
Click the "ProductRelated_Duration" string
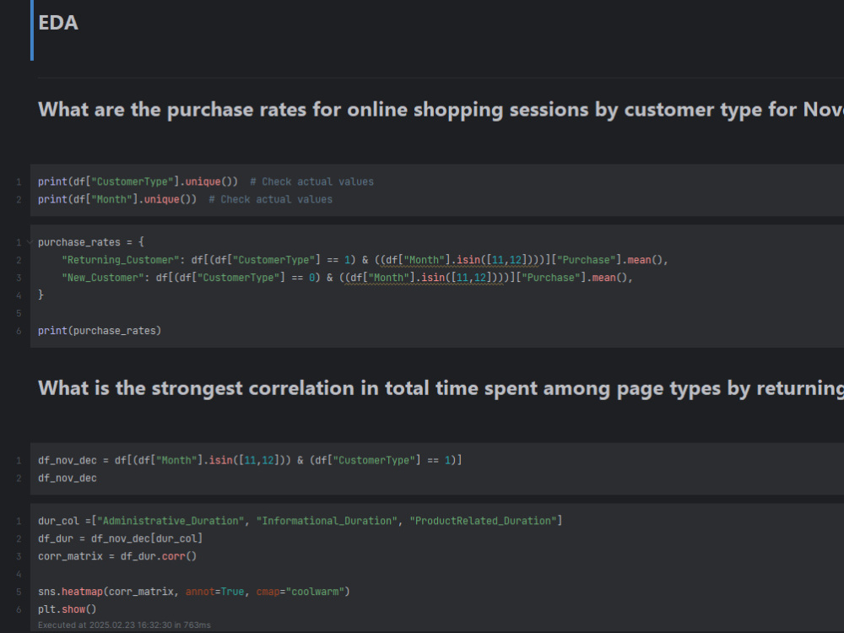tap(483, 521)
